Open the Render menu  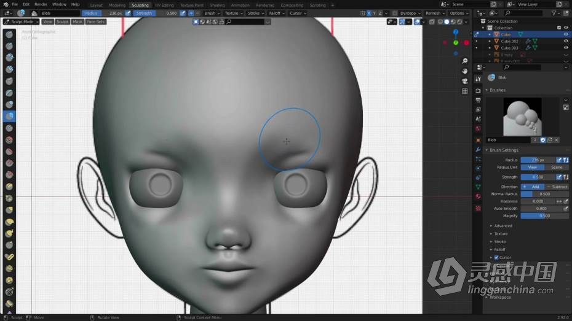(x=41, y=4)
